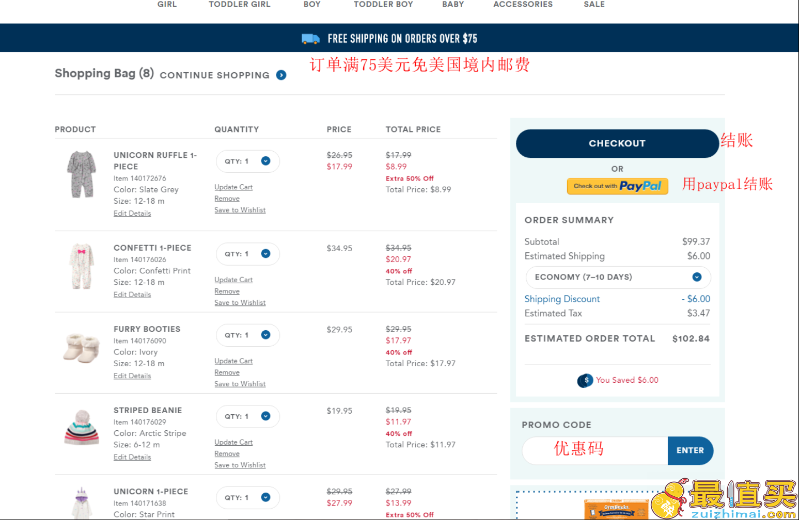Click the Continue Shopping arrow icon

coord(281,75)
